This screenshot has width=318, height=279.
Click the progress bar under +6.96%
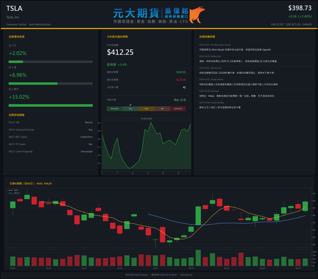[51, 83]
